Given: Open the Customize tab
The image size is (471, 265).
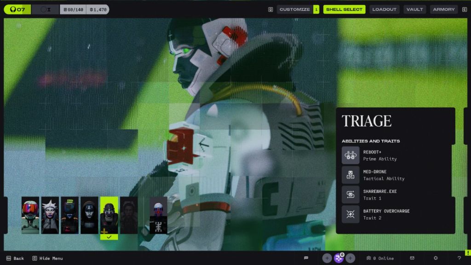Looking at the screenshot, I should [x=294, y=9].
